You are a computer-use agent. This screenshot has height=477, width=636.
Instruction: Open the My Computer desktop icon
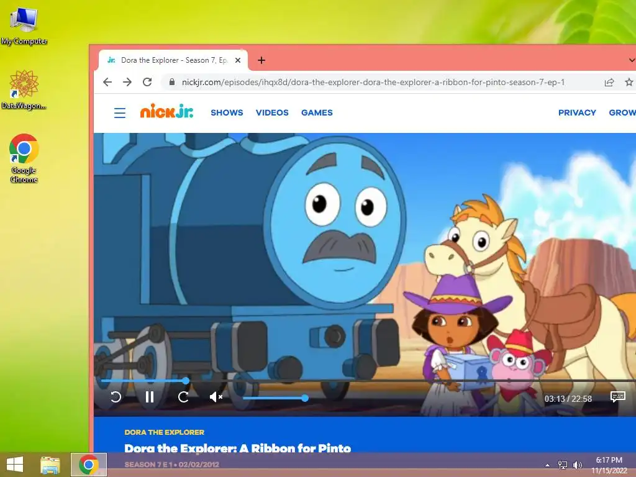coord(24,25)
